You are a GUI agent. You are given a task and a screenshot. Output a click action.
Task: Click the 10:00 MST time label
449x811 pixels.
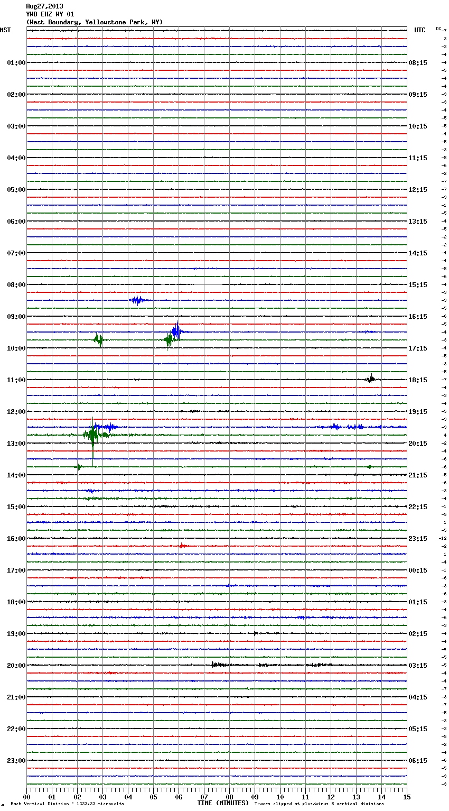[x=16, y=348]
